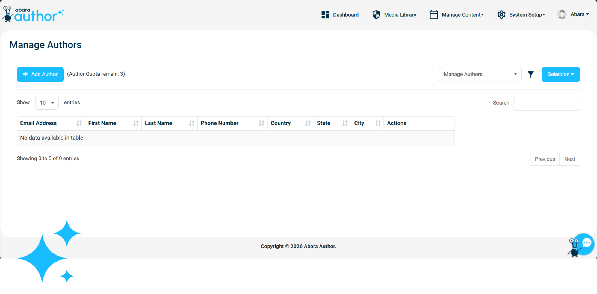The height and width of the screenshot is (294, 597).
Task: Click the Abara Author logo
Action: 33,14
